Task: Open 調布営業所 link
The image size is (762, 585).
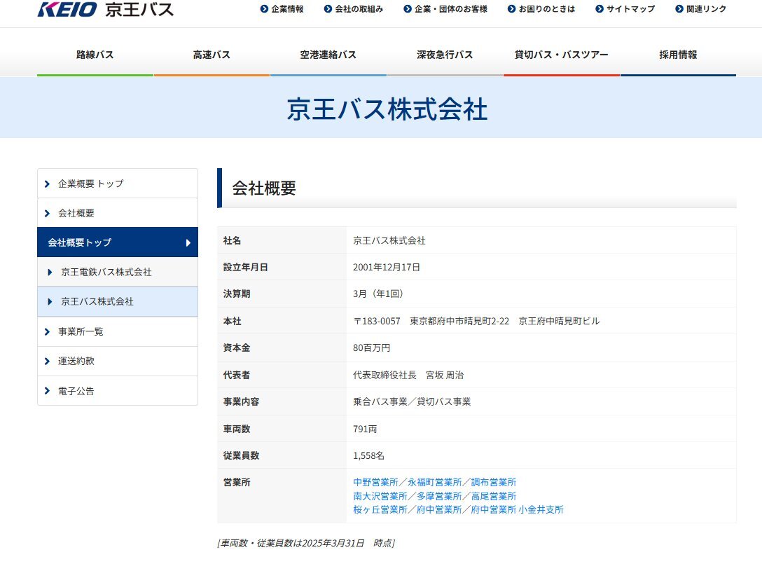Action: pyautogui.click(x=494, y=482)
